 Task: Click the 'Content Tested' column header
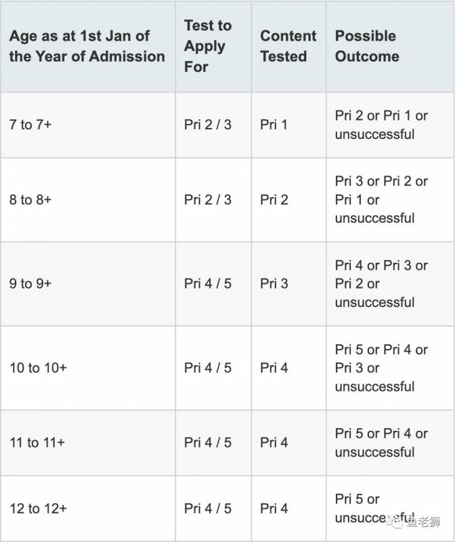pos(288,46)
